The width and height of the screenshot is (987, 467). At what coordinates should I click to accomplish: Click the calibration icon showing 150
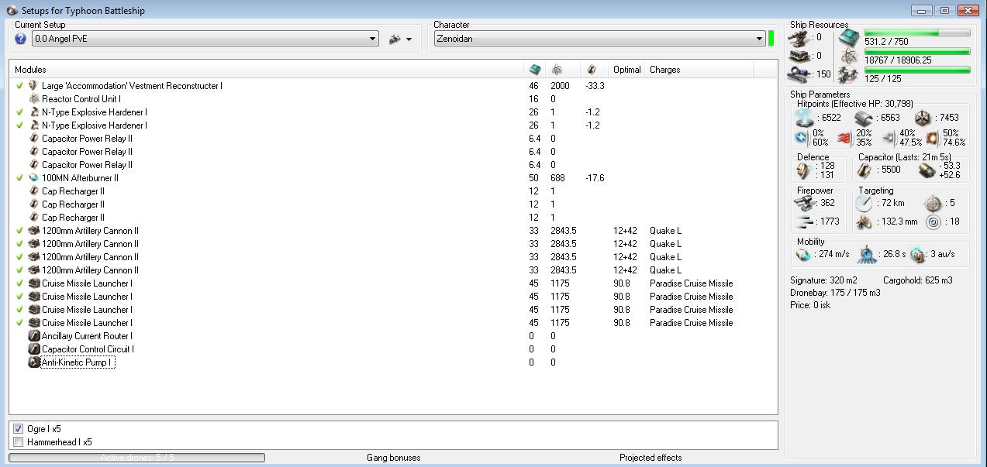point(799,74)
